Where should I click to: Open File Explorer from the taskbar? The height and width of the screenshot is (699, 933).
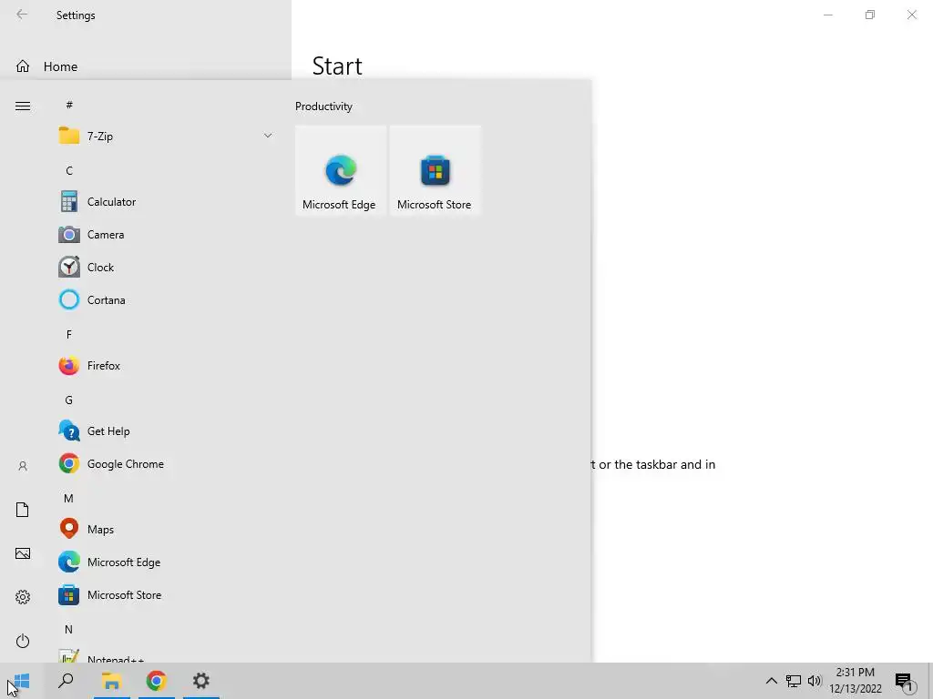pyautogui.click(x=111, y=681)
